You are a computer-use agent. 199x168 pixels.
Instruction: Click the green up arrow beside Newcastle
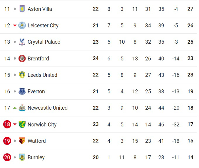(15, 108)
